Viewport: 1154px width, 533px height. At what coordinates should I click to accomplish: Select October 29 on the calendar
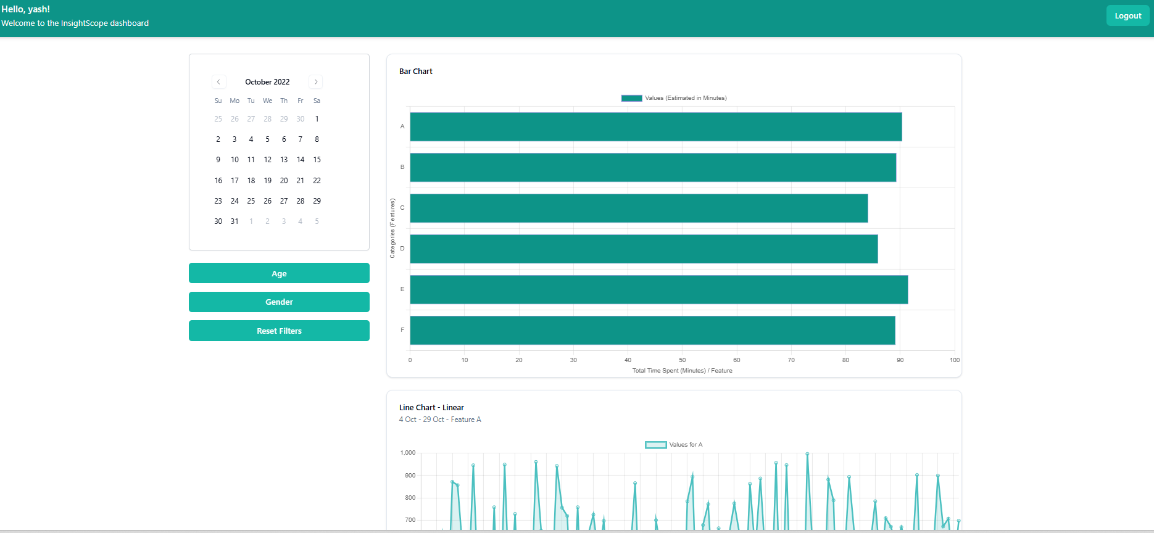tap(317, 201)
